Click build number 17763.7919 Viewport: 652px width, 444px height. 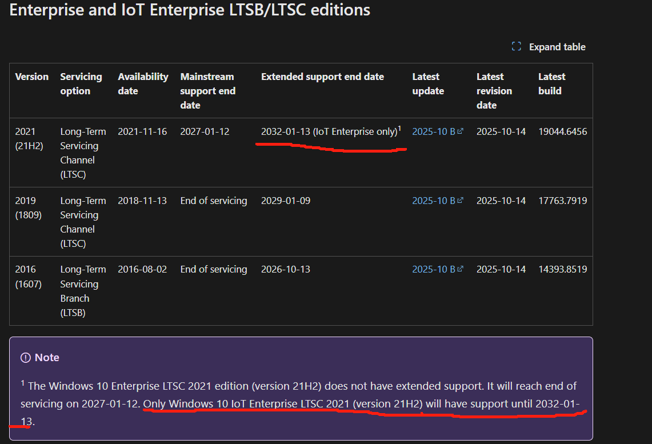563,201
